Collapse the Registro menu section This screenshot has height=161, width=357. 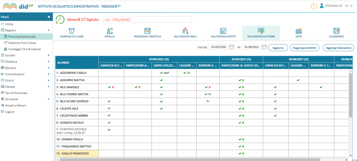pyautogui.click(x=49, y=30)
